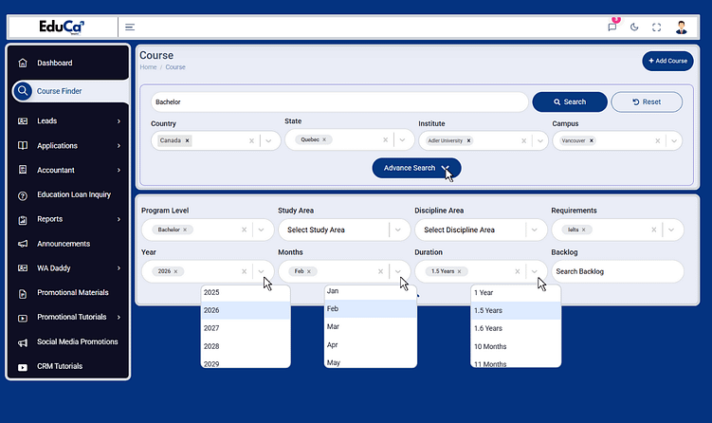Remove the Canada country tag
This screenshot has width=712, height=423.
click(188, 140)
